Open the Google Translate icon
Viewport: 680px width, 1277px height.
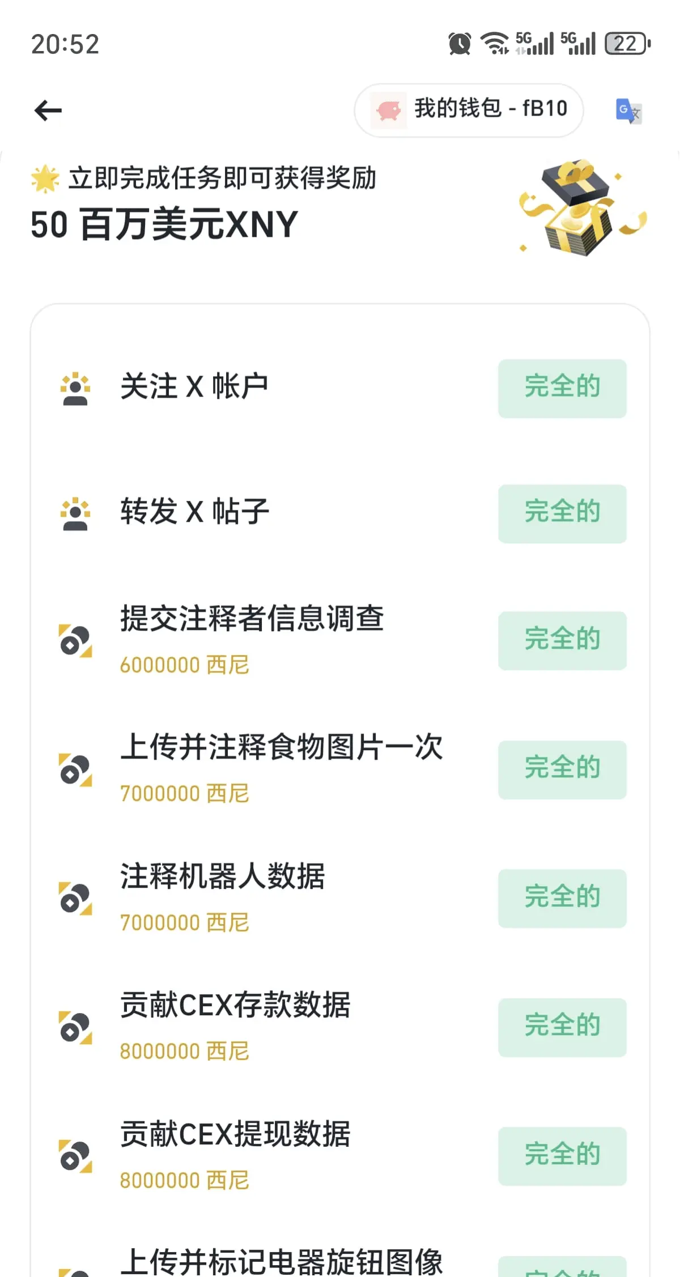pyautogui.click(x=628, y=110)
